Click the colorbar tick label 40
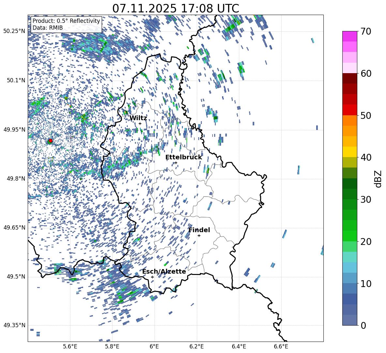Image resolution: width=386 pixels, height=353 pixels. (x=366, y=157)
